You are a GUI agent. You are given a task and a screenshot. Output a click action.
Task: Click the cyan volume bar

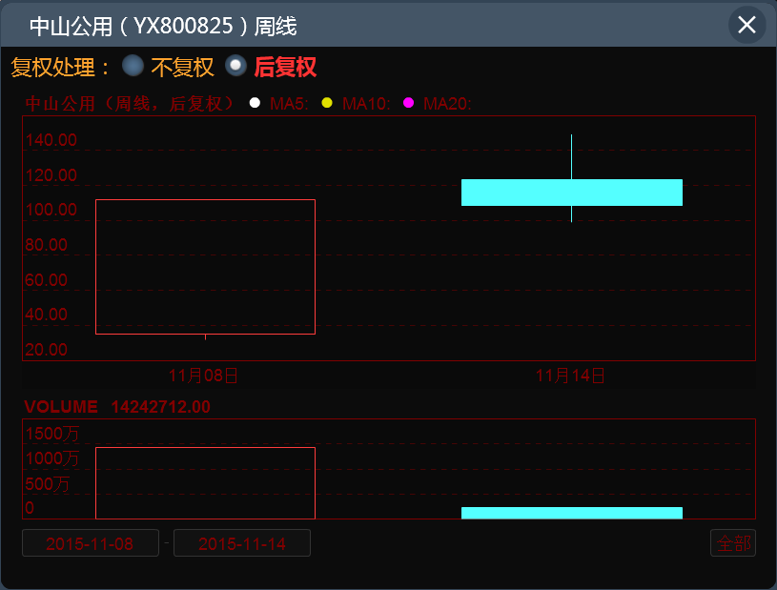coord(571,513)
